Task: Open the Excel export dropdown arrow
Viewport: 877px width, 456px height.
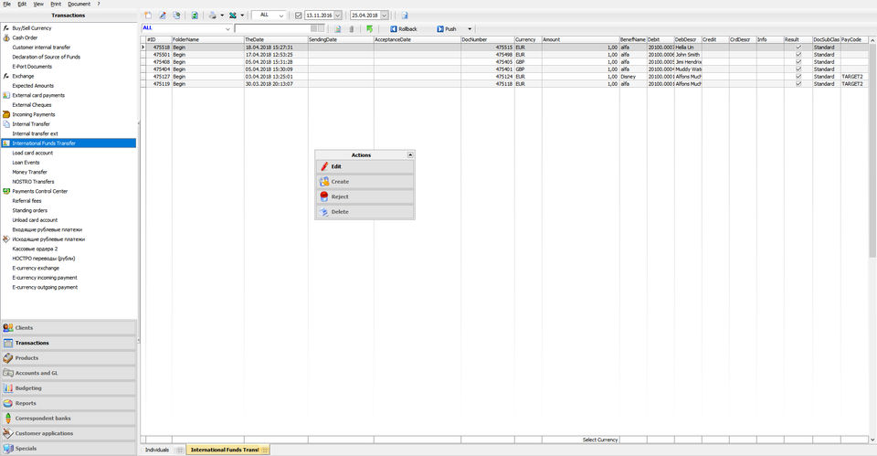Action: click(x=242, y=16)
